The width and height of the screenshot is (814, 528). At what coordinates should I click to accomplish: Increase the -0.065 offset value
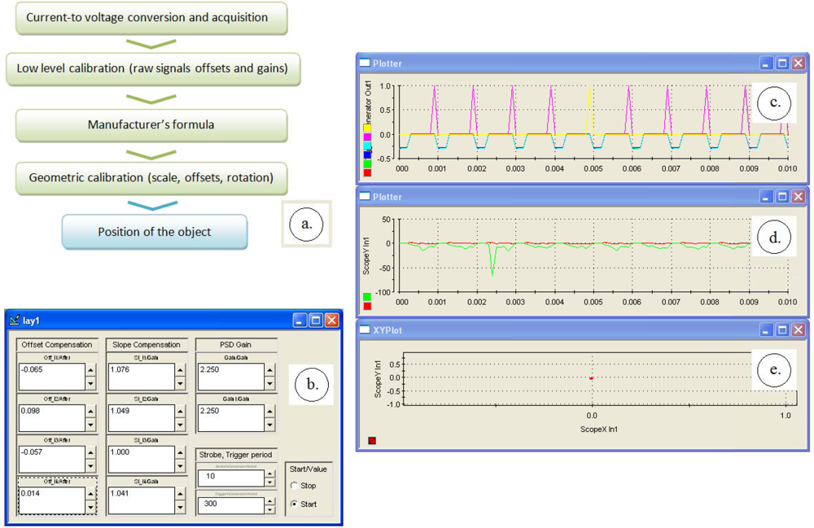(91, 370)
